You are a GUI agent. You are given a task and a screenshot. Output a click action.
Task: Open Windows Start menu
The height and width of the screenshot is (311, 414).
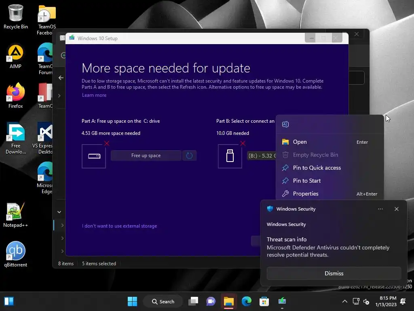tap(132, 301)
